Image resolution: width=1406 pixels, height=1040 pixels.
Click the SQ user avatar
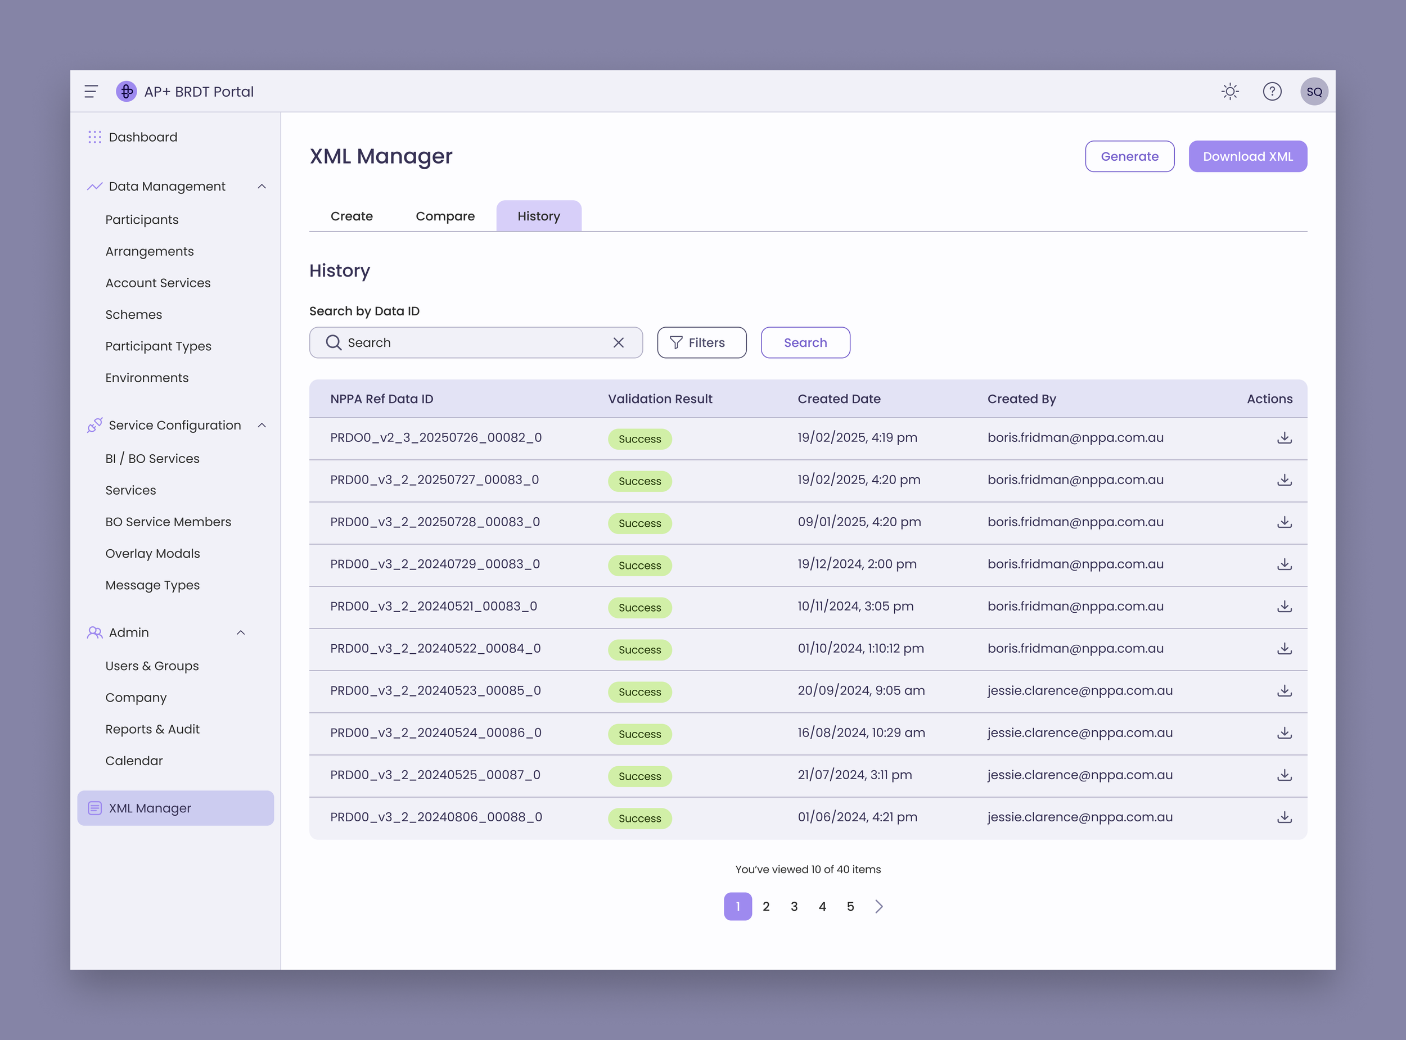[x=1314, y=92]
